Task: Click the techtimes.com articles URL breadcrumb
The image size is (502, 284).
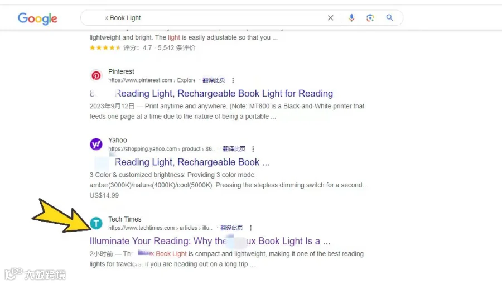Action: [160, 228]
